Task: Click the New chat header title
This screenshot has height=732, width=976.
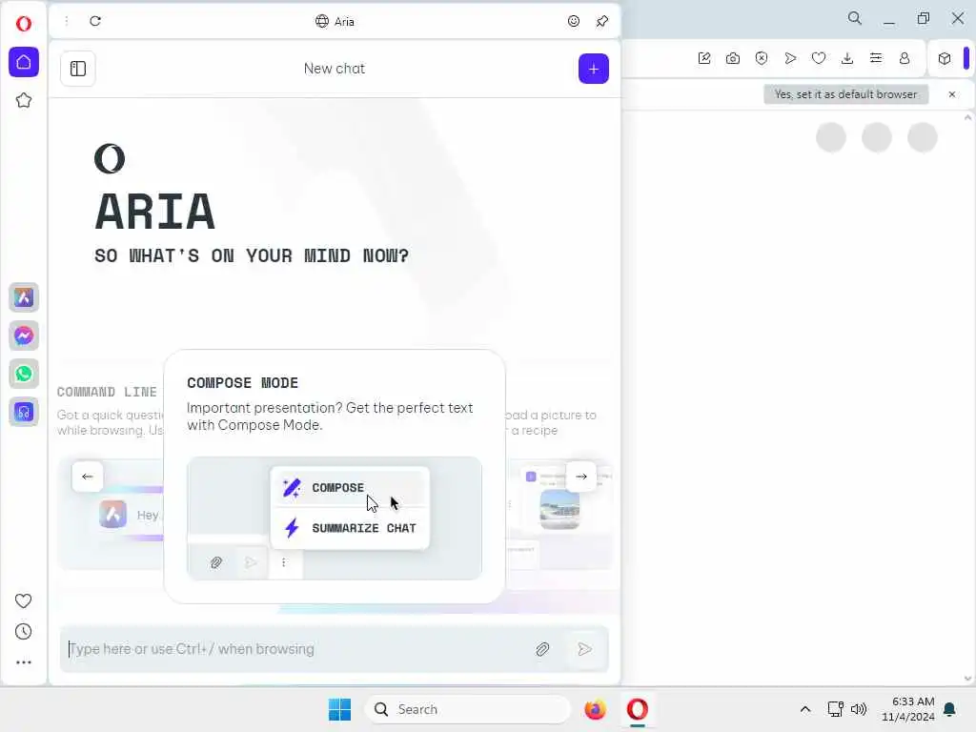Action: (x=335, y=69)
